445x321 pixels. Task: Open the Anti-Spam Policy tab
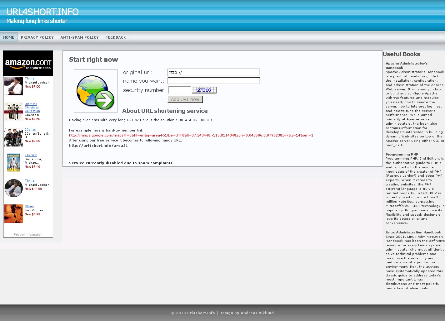pos(79,37)
